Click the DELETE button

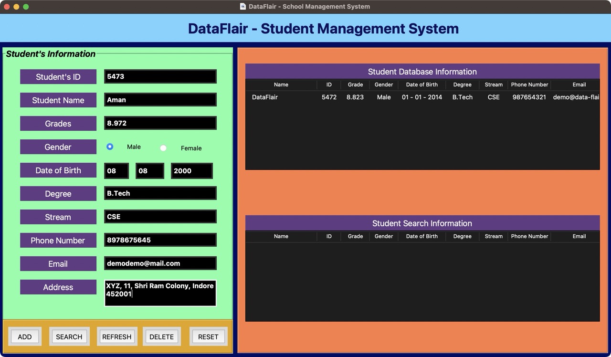click(x=162, y=336)
